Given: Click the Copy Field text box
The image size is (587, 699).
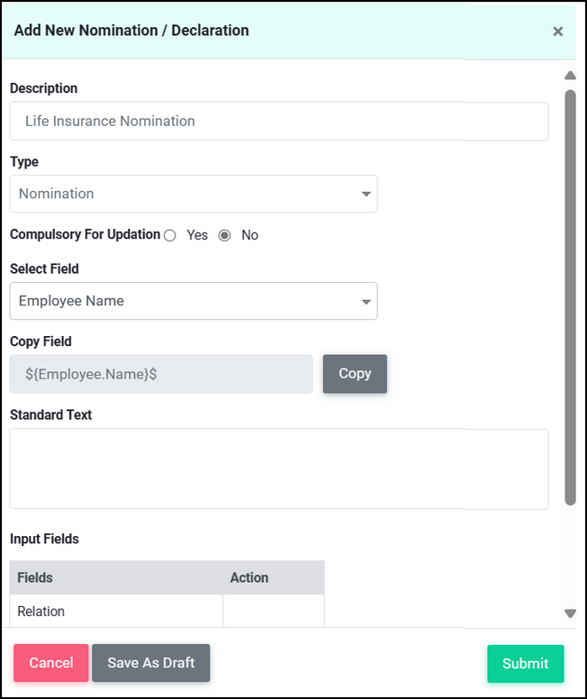Looking at the screenshot, I should [x=161, y=374].
